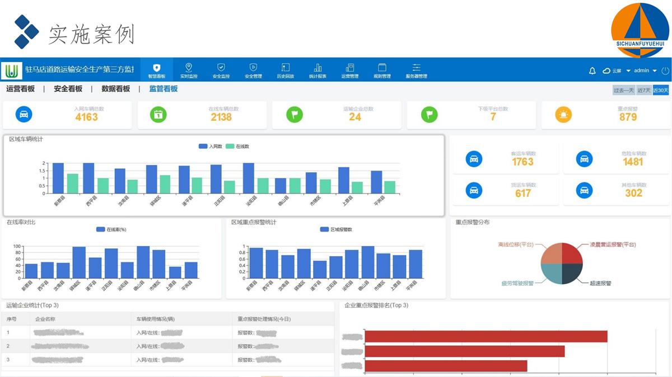
Task: Switch to the 安全看板 tab
Action: point(68,89)
